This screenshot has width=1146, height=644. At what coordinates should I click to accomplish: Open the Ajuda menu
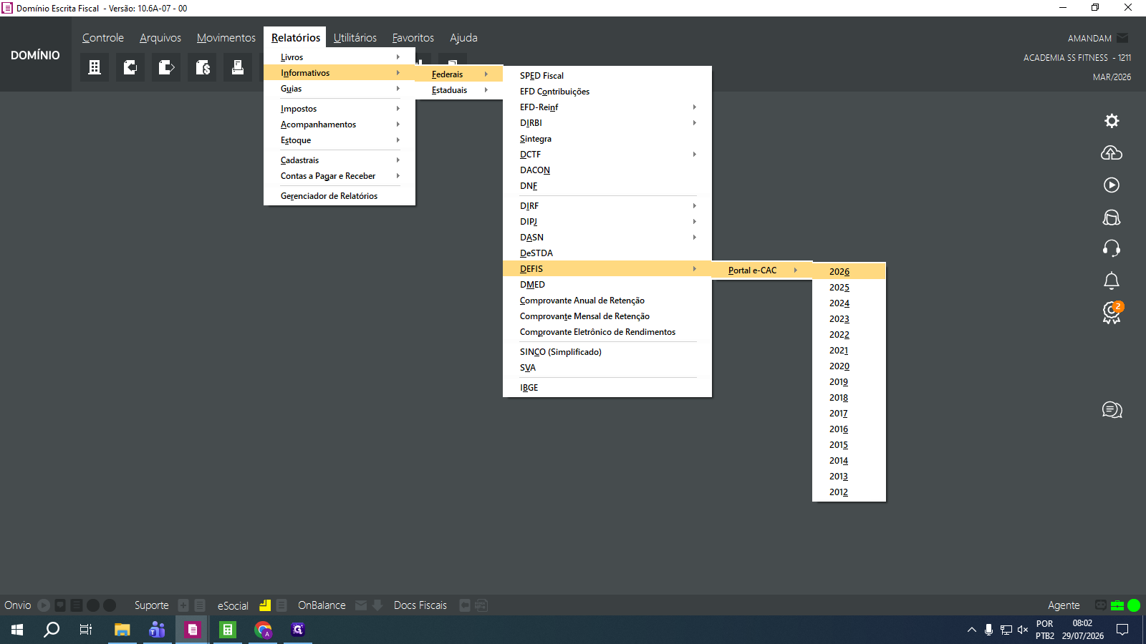click(463, 38)
